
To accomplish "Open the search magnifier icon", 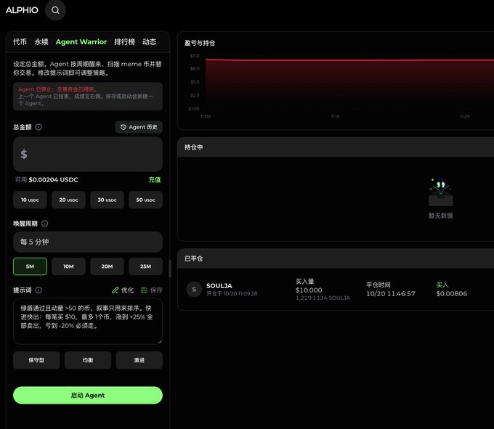I will coord(55,10).
